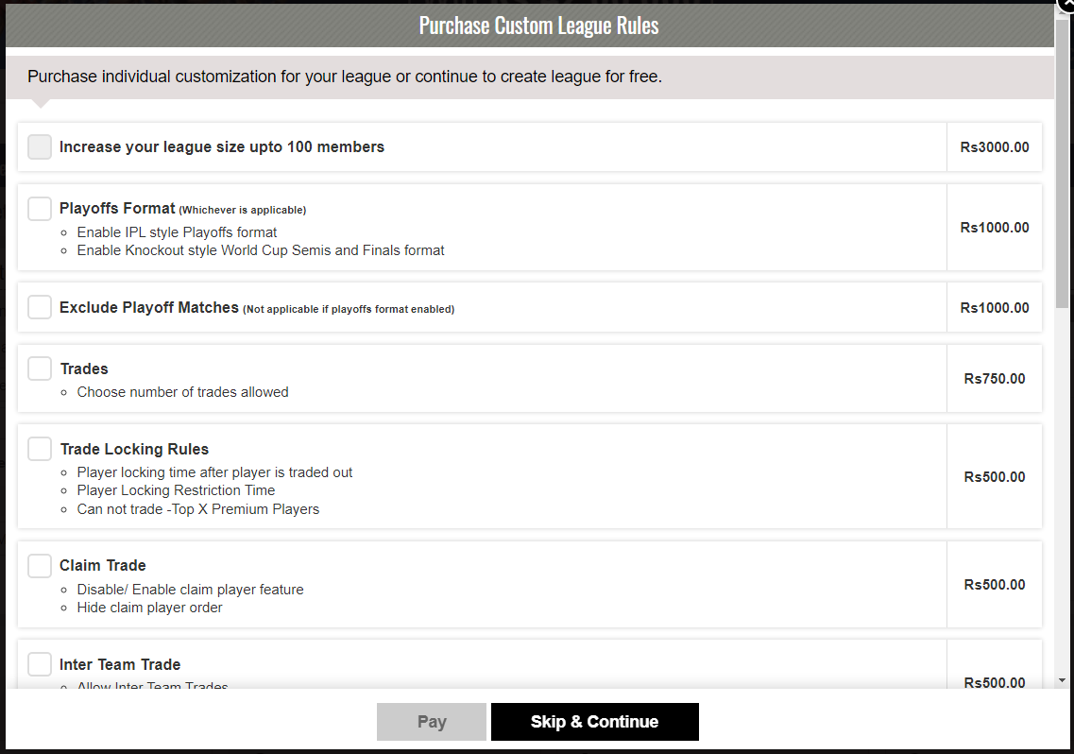Click the Rs750.00 price for Trades
Screen dimensions: 1074x754
tap(995, 379)
